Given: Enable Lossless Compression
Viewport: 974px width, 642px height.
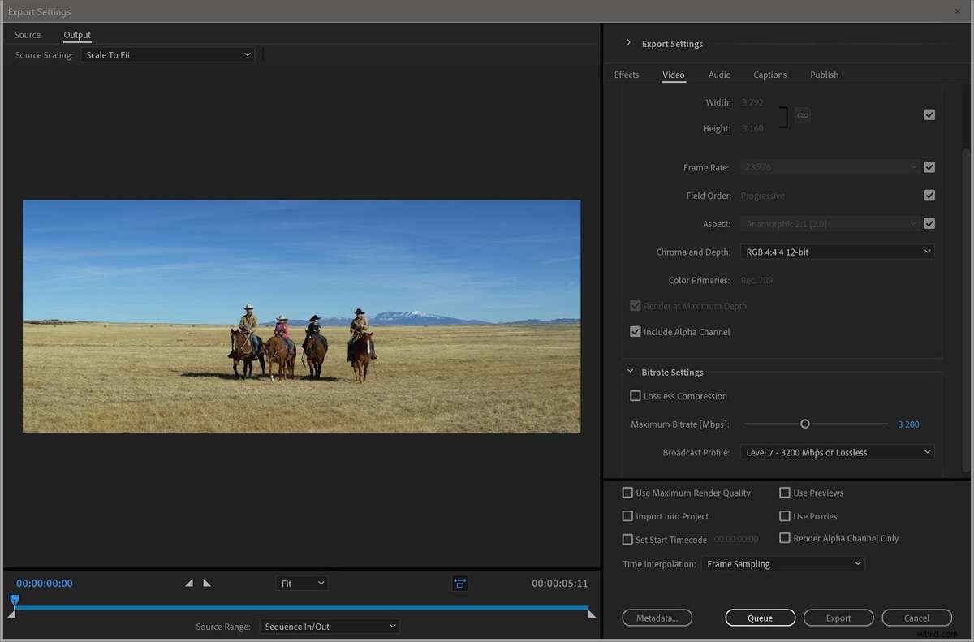Looking at the screenshot, I should [636, 395].
